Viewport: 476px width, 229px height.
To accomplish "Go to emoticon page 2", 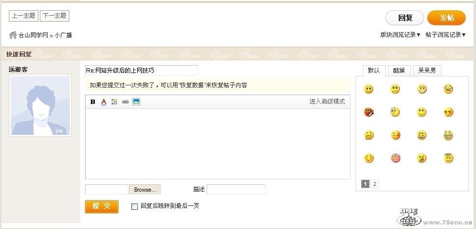I will (x=375, y=184).
